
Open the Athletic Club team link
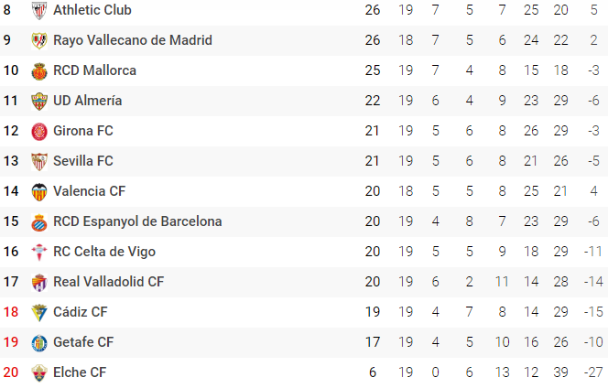92,10
